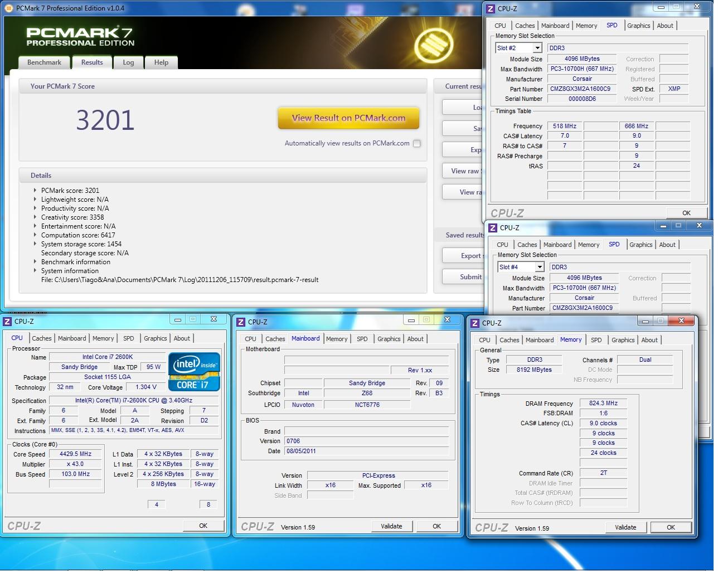The image size is (718, 573).
Task: Open CPU tab in the Mainboard window
Action: point(251,339)
